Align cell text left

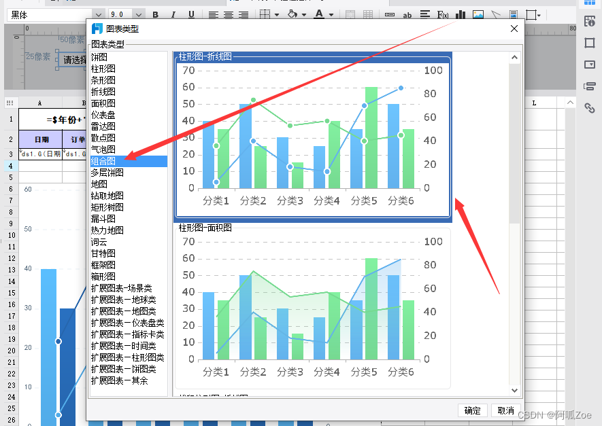click(x=214, y=15)
